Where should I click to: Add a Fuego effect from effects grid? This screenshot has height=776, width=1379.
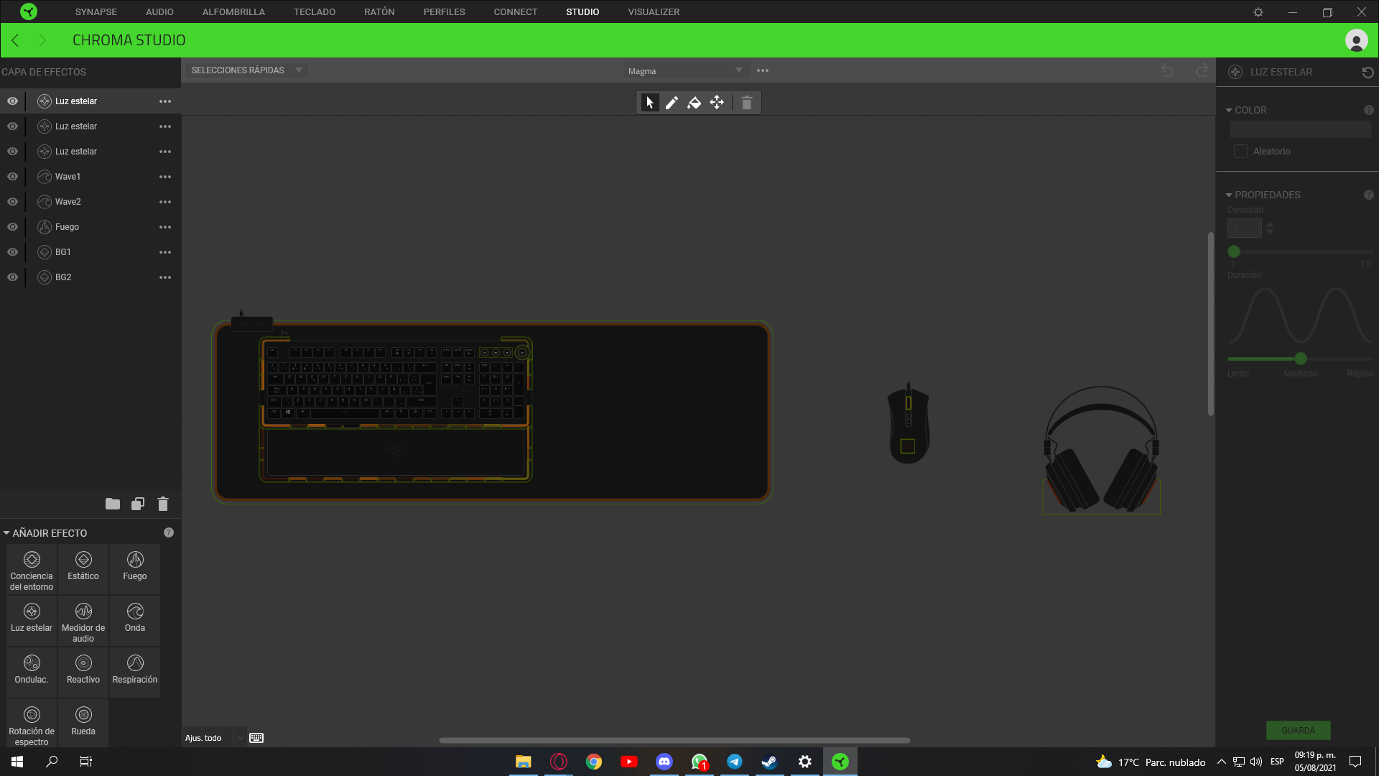tap(135, 570)
